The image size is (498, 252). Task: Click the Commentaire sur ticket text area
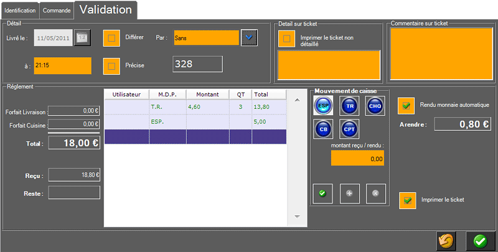point(441,54)
